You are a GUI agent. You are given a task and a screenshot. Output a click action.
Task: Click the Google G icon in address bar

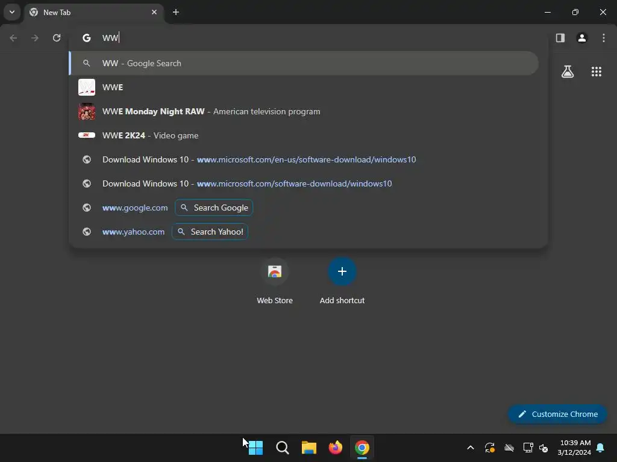tap(87, 38)
